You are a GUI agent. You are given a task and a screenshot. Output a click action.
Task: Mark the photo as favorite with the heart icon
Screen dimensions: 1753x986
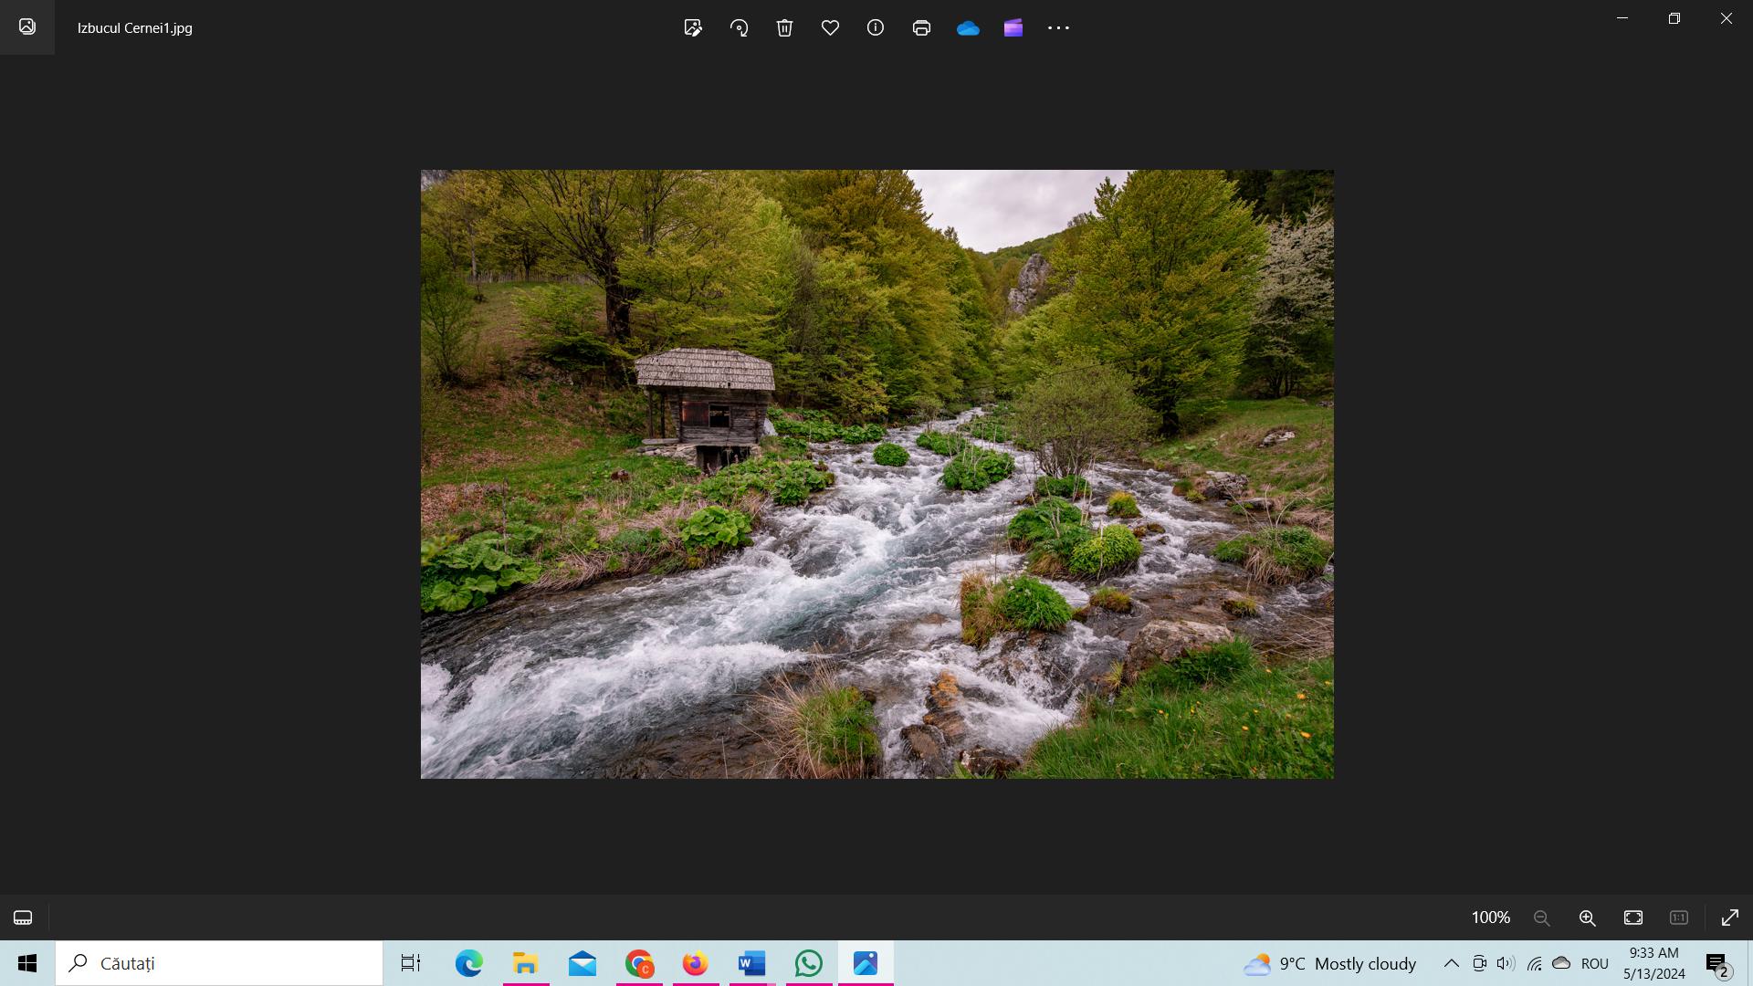[x=830, y=27]
